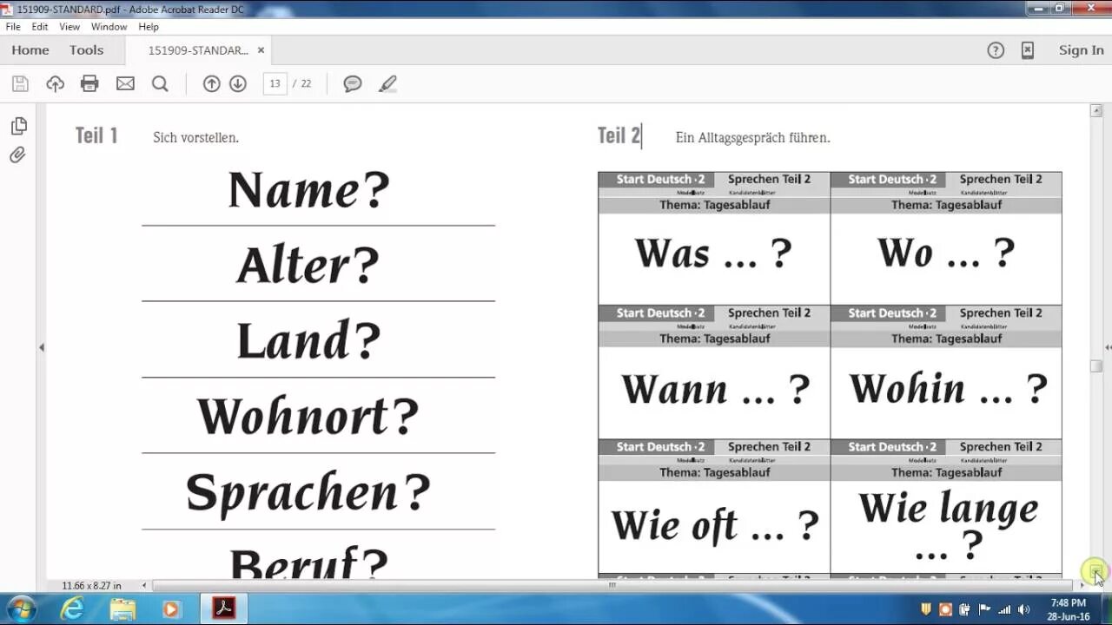Go to previous page arrow

pos(211,83)
